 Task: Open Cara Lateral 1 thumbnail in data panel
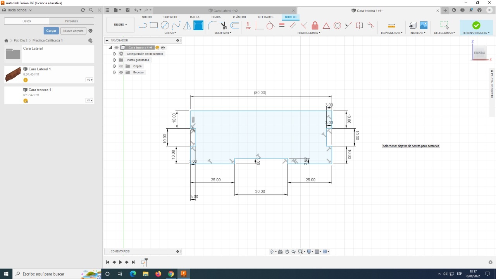point(13,74)
